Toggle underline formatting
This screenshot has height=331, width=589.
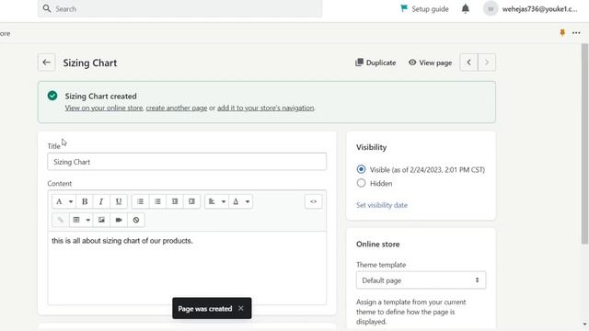coord(119,201)
